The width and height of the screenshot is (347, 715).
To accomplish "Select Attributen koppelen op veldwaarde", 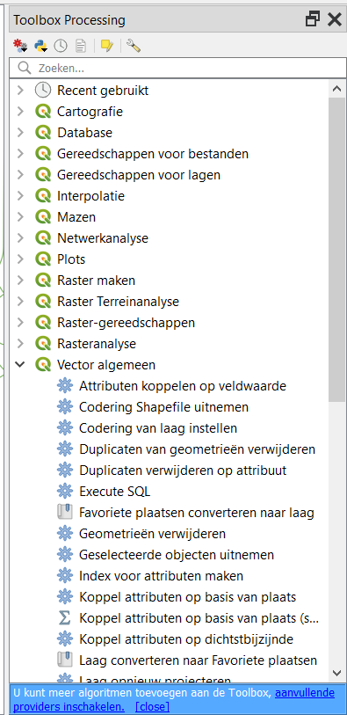I will [x=183, y=386].
